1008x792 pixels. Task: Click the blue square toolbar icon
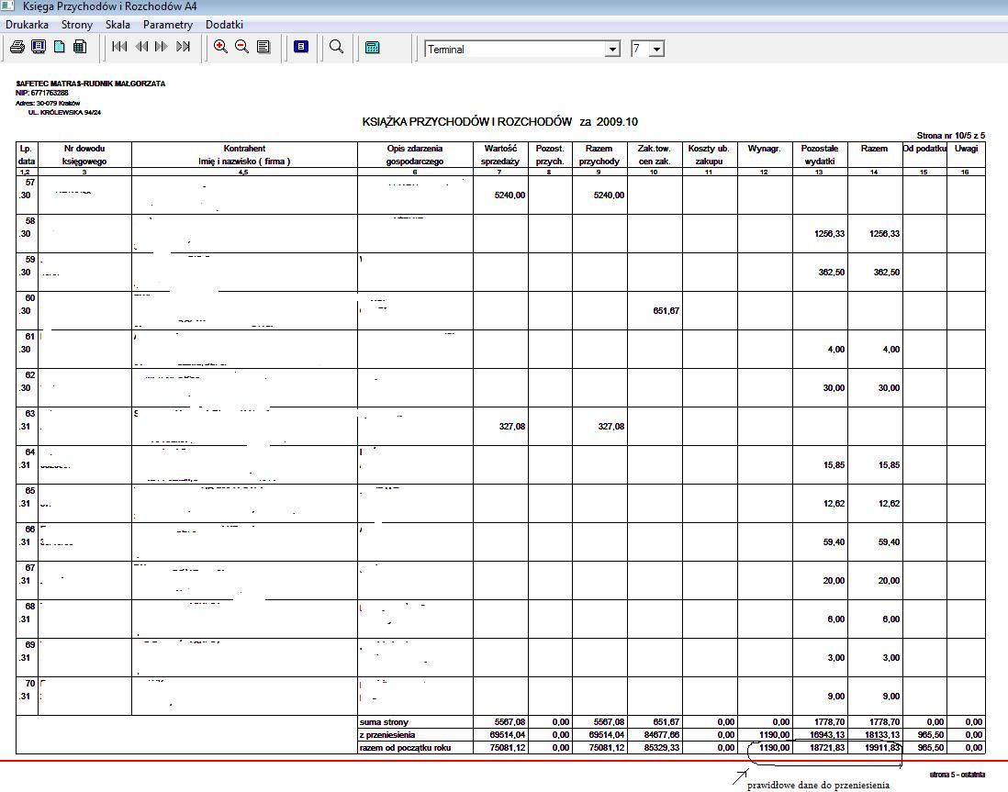[300, 47]
